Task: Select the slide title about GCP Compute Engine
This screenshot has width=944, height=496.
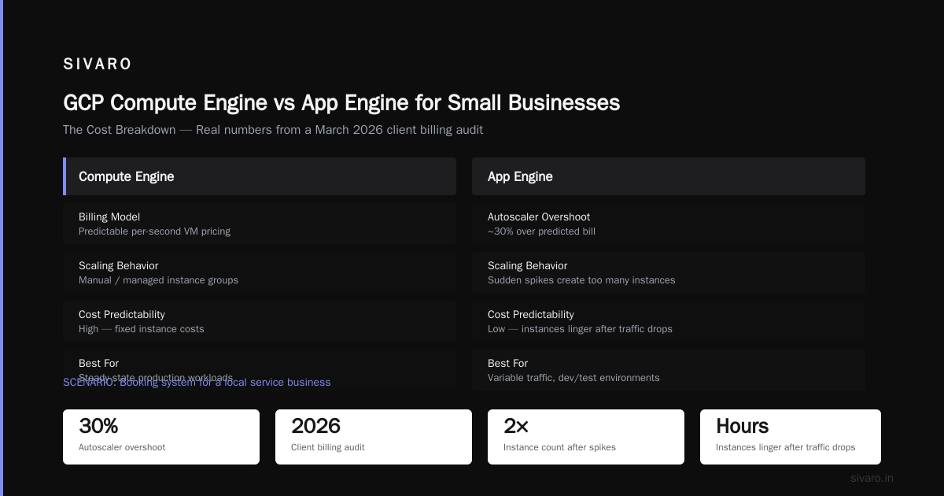Action: [x=341, y=102]
